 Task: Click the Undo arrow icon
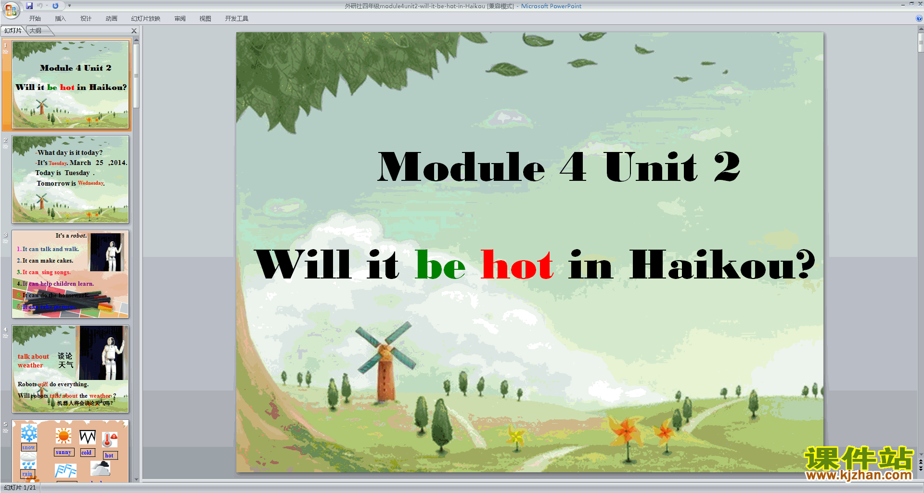(40, 6)
